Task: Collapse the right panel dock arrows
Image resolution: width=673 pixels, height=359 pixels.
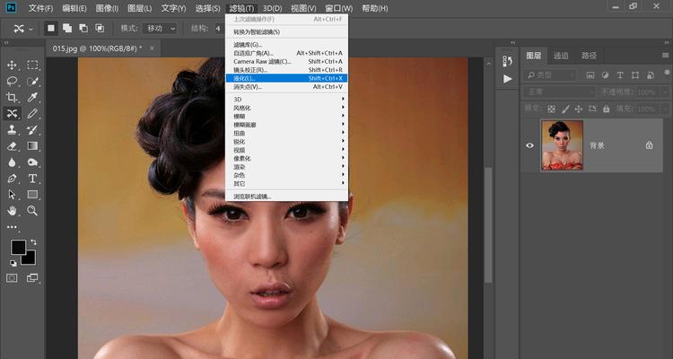Action: click(667, 43)
